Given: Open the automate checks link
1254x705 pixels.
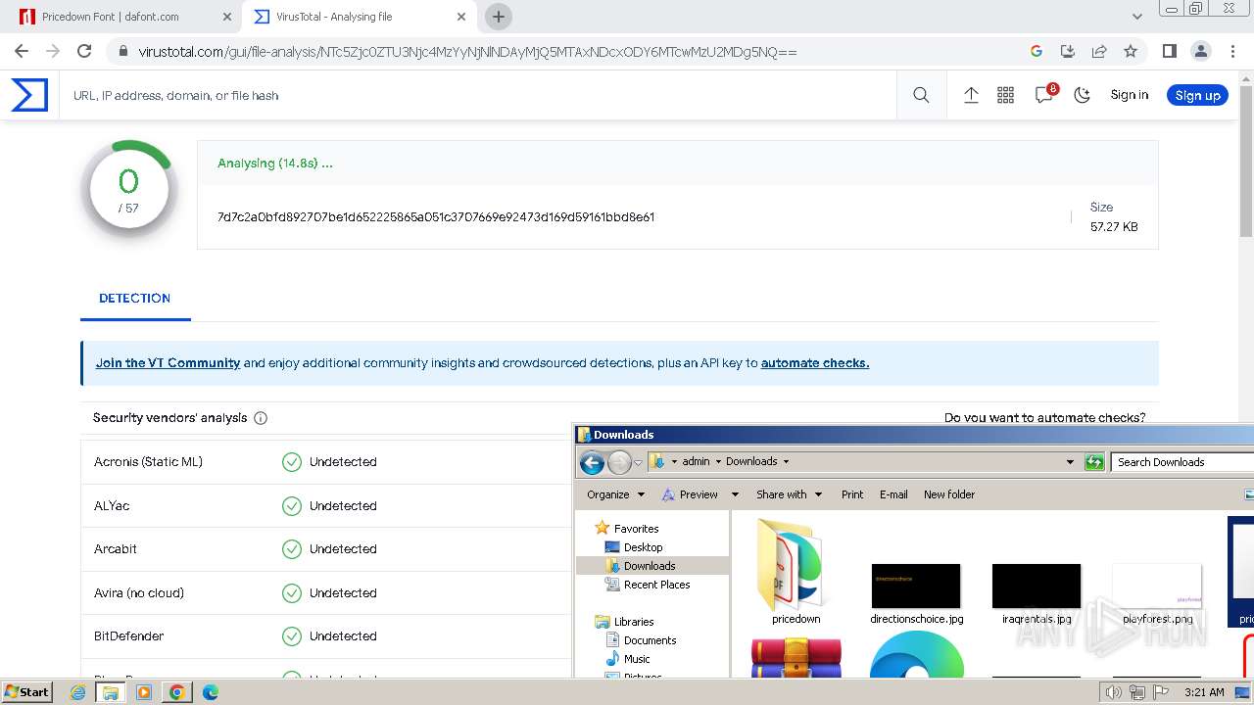Looking at the screenshot, I should (x=815, y=362).
